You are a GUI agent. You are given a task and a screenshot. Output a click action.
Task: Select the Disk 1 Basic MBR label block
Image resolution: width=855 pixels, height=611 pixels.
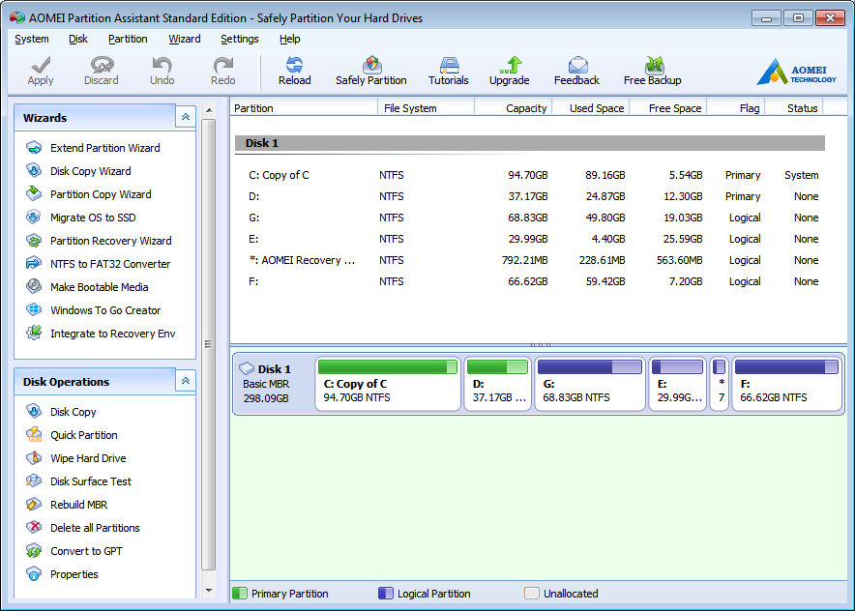coord(273,384)
